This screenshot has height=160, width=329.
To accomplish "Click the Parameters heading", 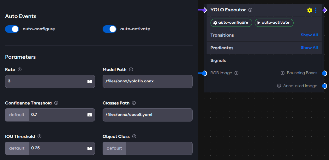I will click(x=20, y=57).
